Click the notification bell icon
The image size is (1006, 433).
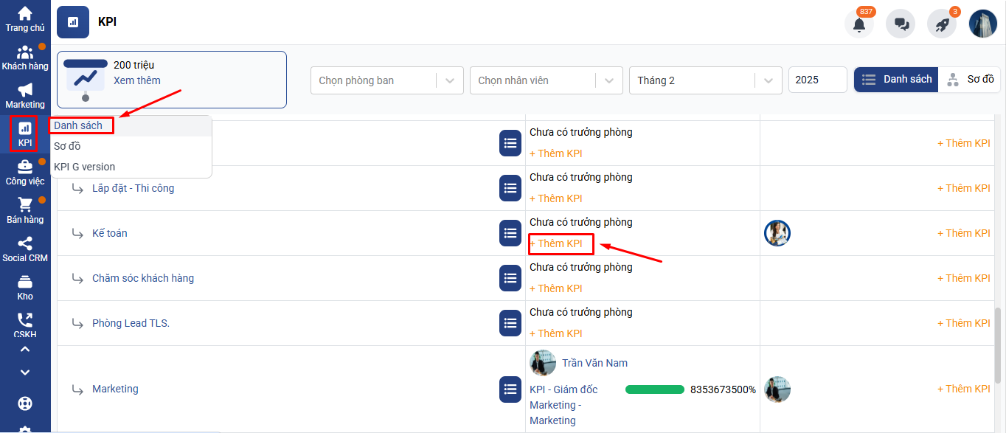[x=859, y=24]
